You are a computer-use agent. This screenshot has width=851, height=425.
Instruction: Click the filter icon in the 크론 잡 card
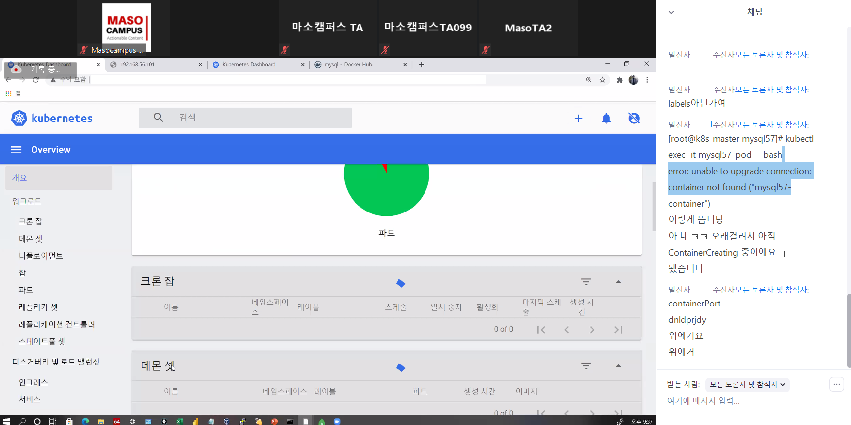586,282
